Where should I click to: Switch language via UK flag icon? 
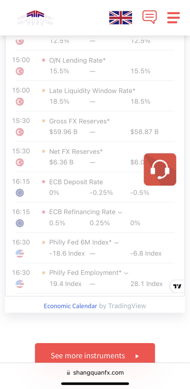(120, 17)
